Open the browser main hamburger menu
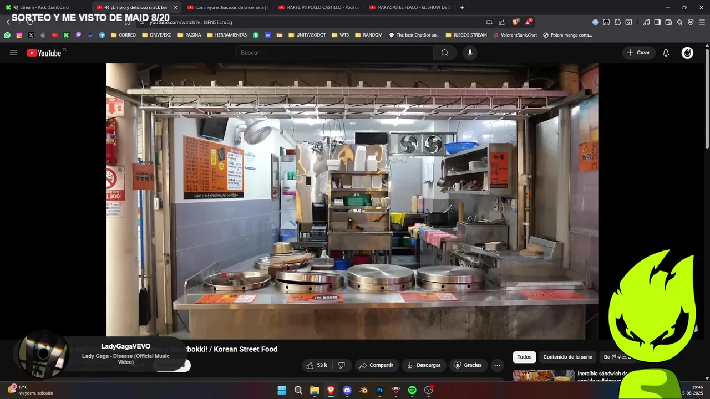Image resolution: width=710 pixels, height=399 pixels. (x=702, y=22)
